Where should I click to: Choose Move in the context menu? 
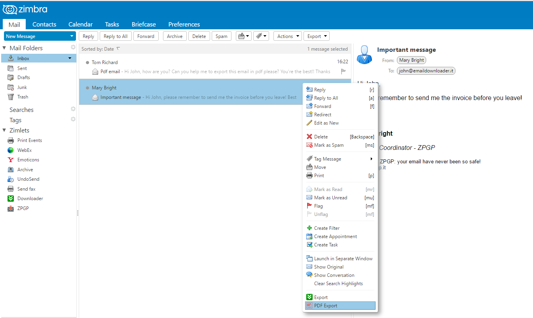(340, 167)
